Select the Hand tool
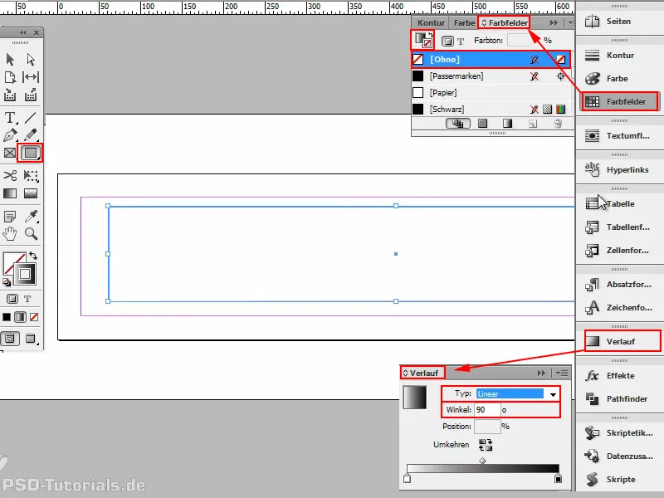Screen dimensions: 664x498 [x=9, y=232]
